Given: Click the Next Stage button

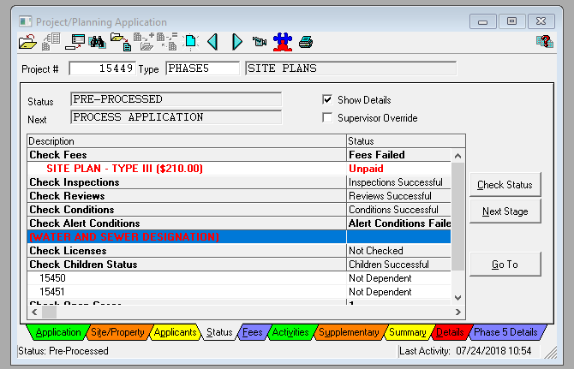Looking at the screenshot, I should (505, 211).
